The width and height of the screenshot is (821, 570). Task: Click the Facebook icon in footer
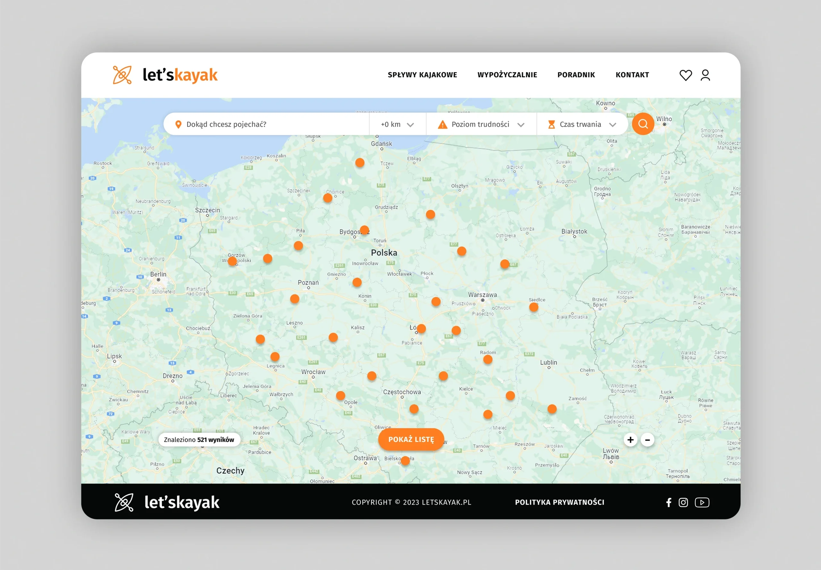click(x=668, y=502)
